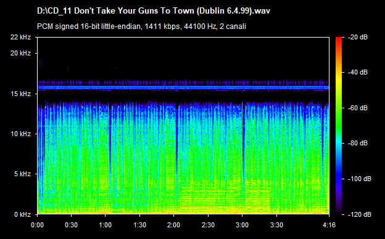Select the 2:00 time axis marker
This screenshot has height=239, width=385.
coord(173,225)
